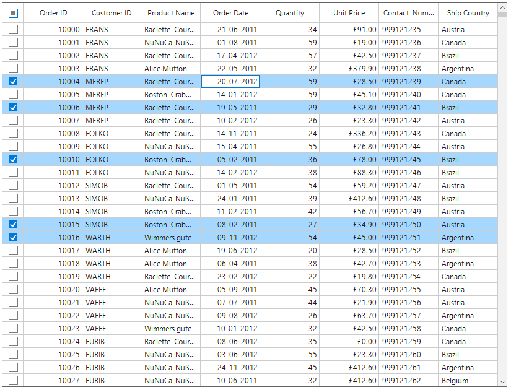Select Order ID cell 10013
The image size is (511, 390).
(53, 199)
